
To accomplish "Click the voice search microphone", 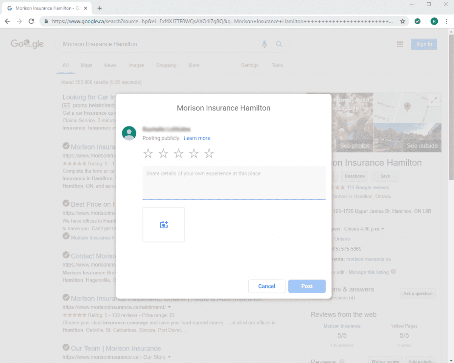I will point(264,44).
